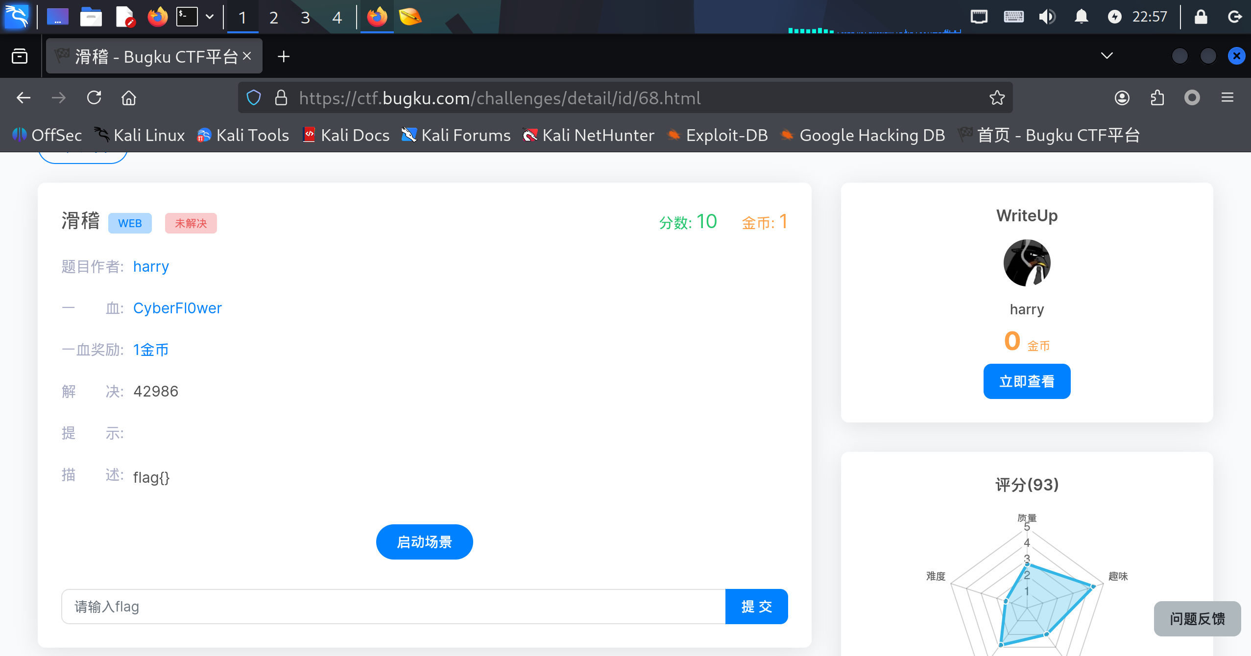Open the terminal emulator
1251x656 pixels.
click(x=187, y=17)
